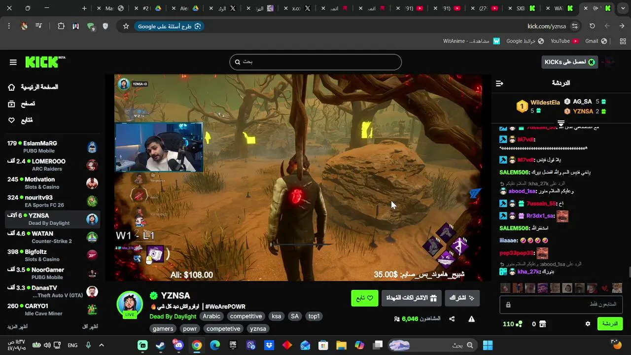This screenshot has width=631, height=355.
Task: Open NoorGamer PUBG Mobile channel
Action: [x=53, y=273]
